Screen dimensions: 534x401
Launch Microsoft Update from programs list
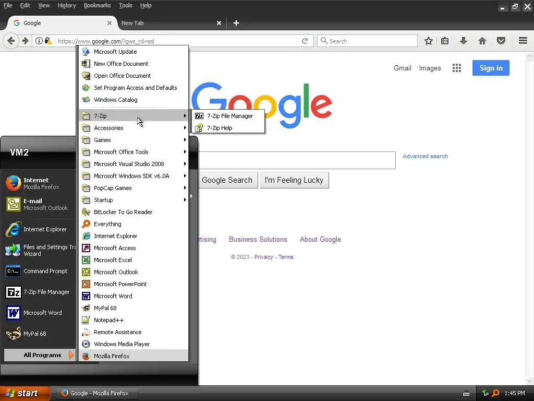tap(133, 52)
